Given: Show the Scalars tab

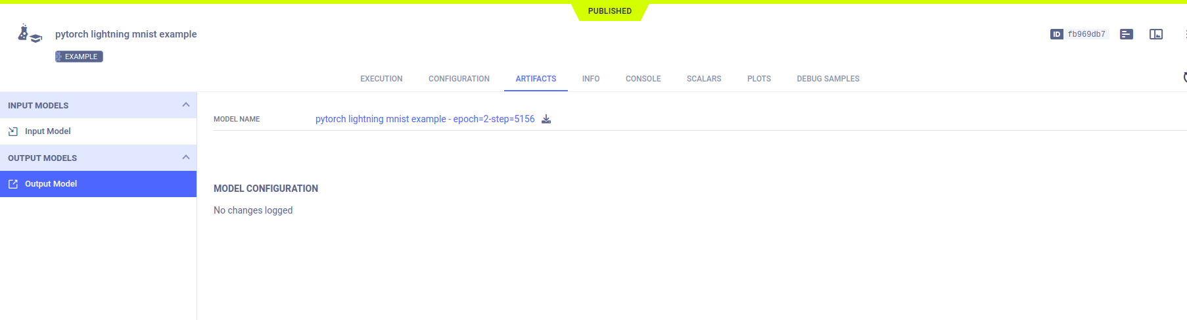Looking at the screenshot, I should 704,79.
